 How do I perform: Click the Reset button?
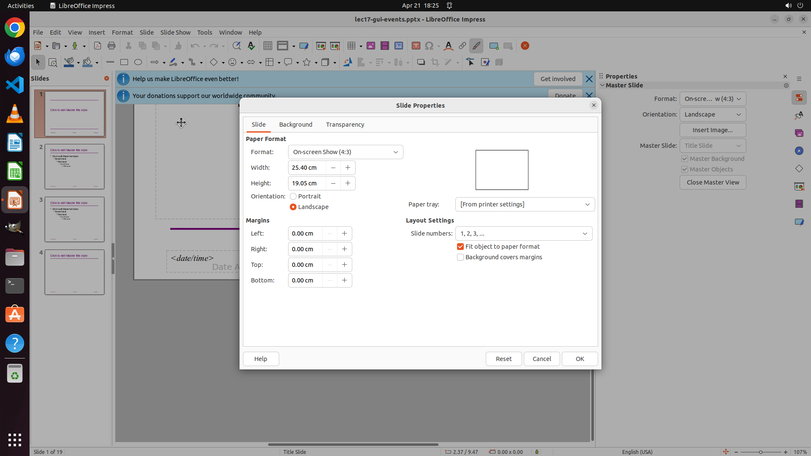503,359
